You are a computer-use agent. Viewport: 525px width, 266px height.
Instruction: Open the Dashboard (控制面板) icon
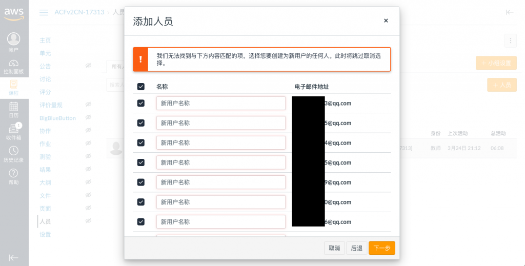point(13,63)
